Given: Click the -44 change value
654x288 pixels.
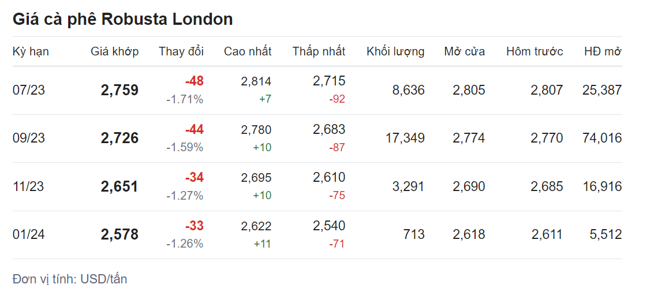Looking at the screenshot, I should point(195,129).
